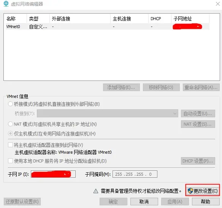This screenshot has height=208, width=222.
Task: Open DHCP 设置(P)... button
Action: 198,161
